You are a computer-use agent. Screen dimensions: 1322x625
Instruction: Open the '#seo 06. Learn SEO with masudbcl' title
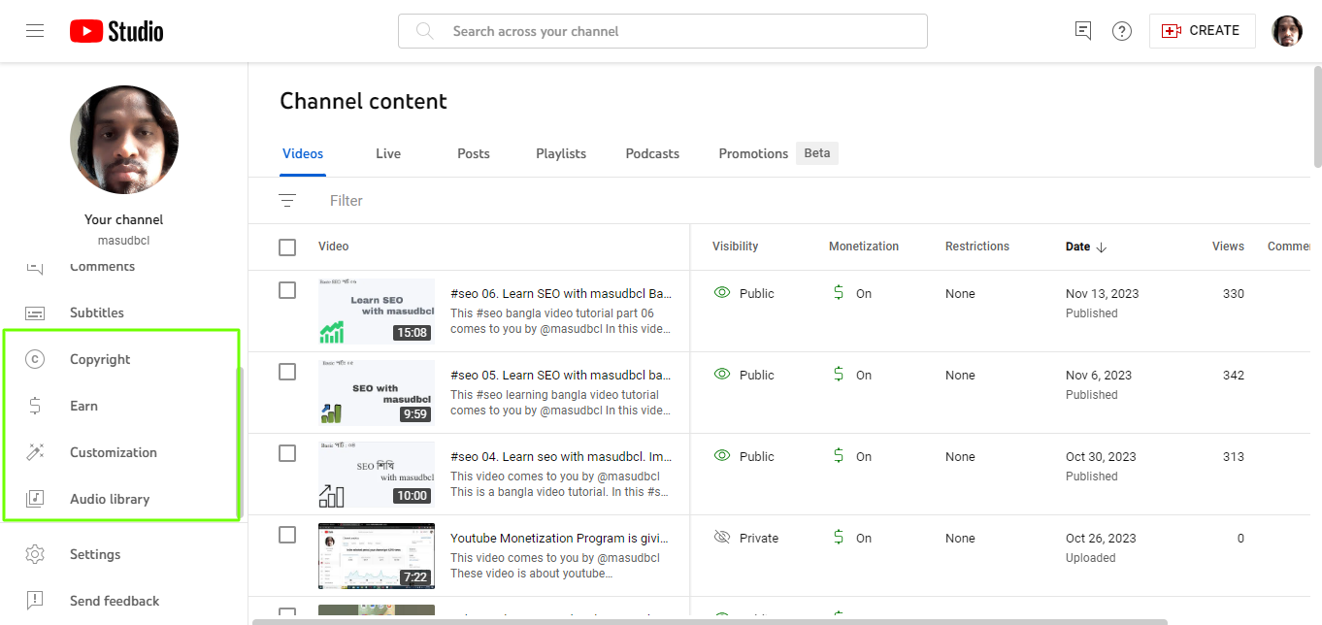561,293
